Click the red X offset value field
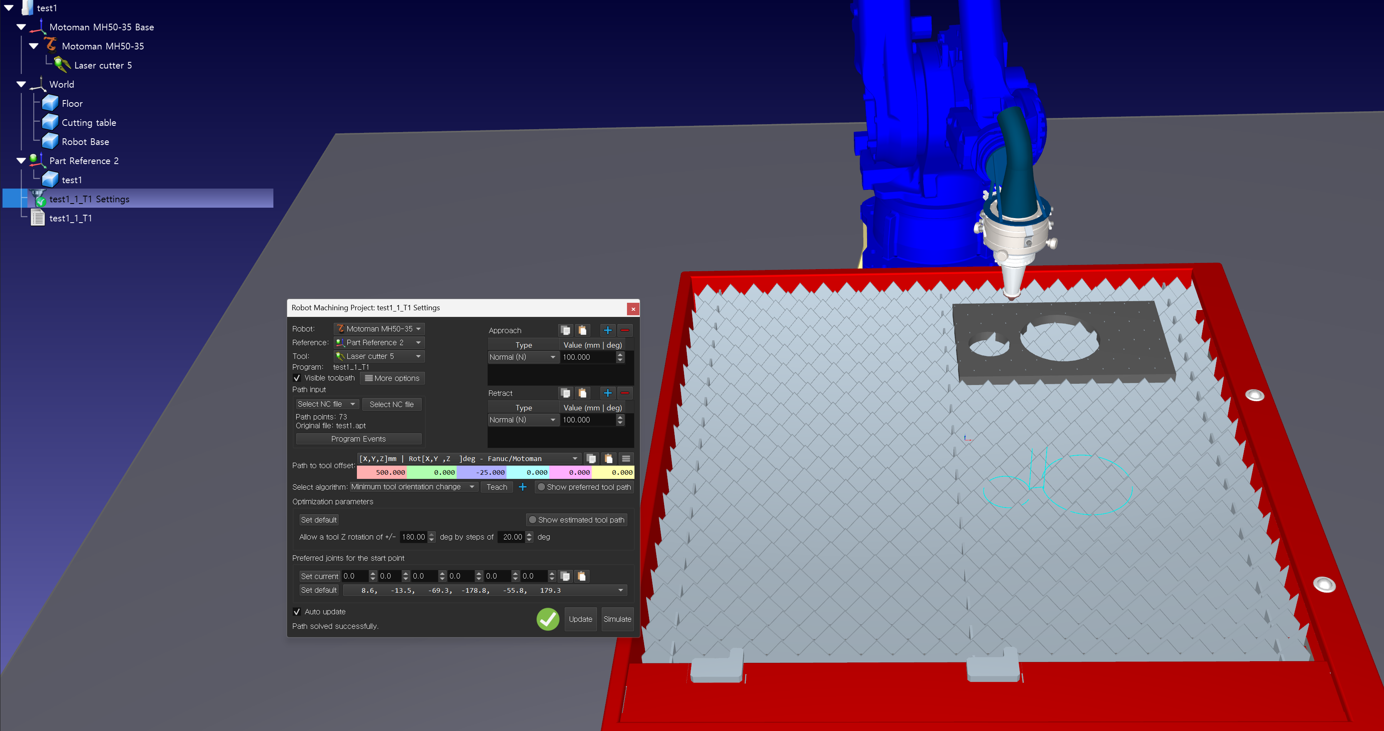 tap(382, 473)
